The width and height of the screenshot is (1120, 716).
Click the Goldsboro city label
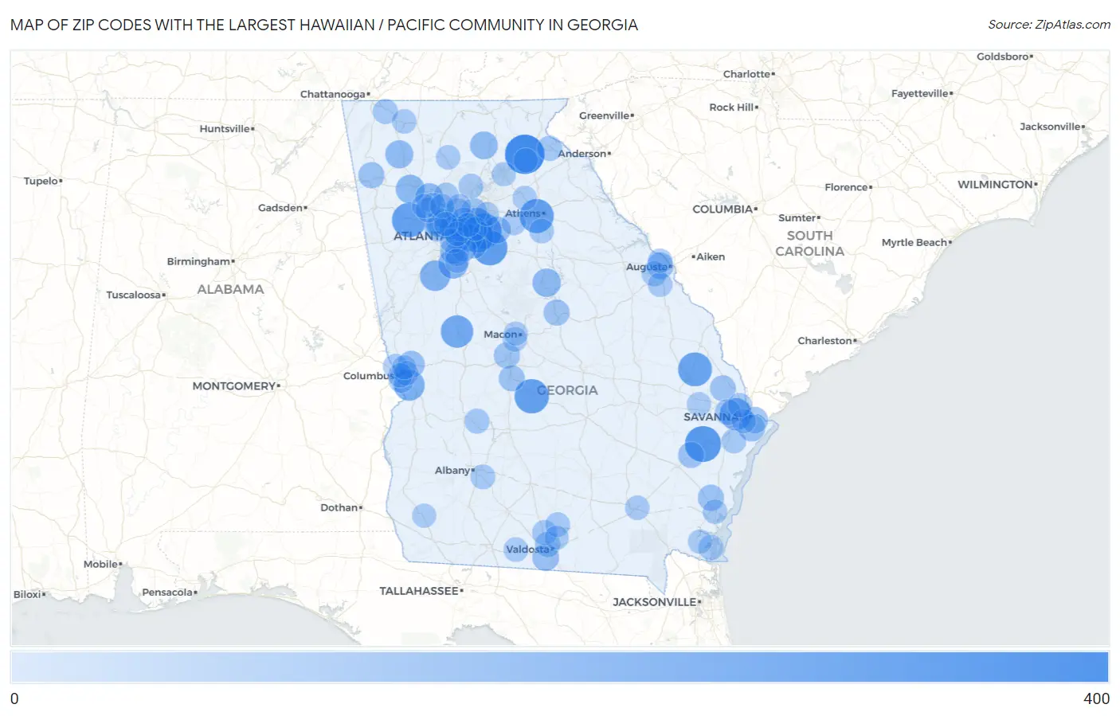pos(1002,57)
